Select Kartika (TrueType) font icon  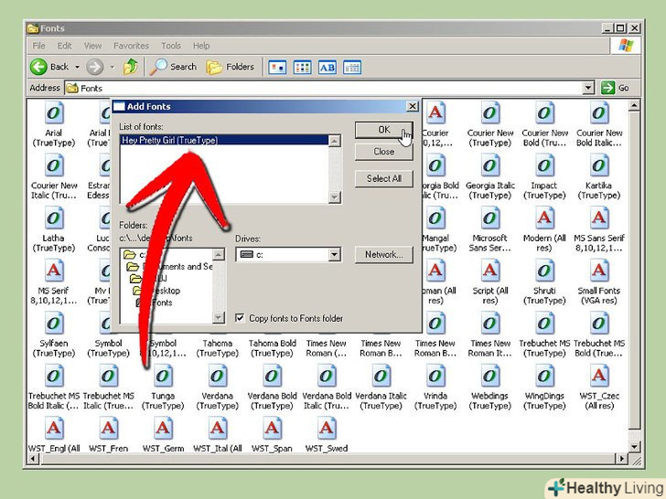(599, 165)
